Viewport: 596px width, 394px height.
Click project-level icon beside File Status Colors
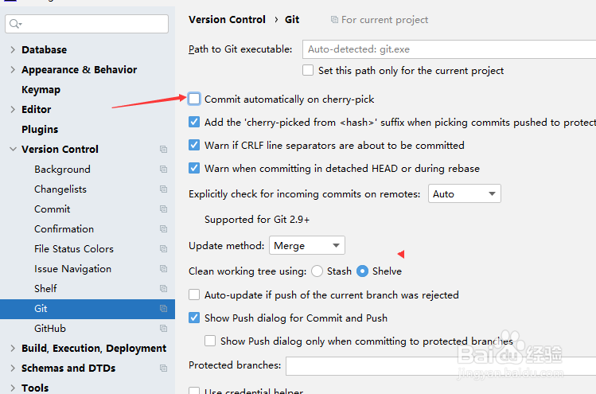click(x=163, y=249)
